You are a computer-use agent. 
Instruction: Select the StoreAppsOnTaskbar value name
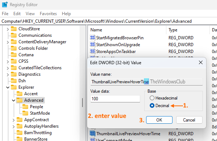pyautogui.click(x=116, y=52)
